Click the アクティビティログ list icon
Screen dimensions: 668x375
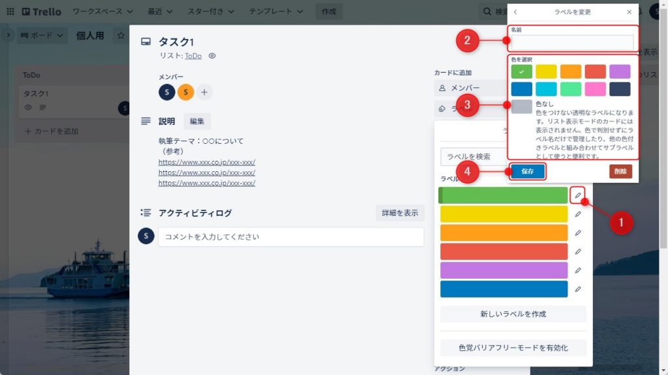145,213
